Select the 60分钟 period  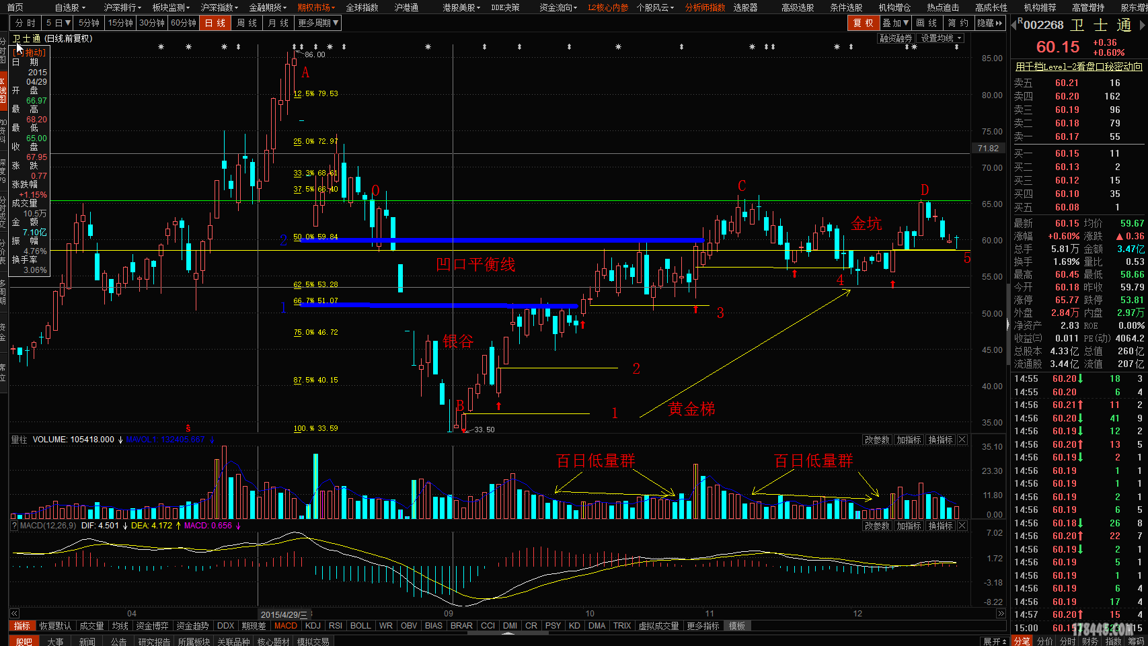pyautogui.click(x=184, y=23)
